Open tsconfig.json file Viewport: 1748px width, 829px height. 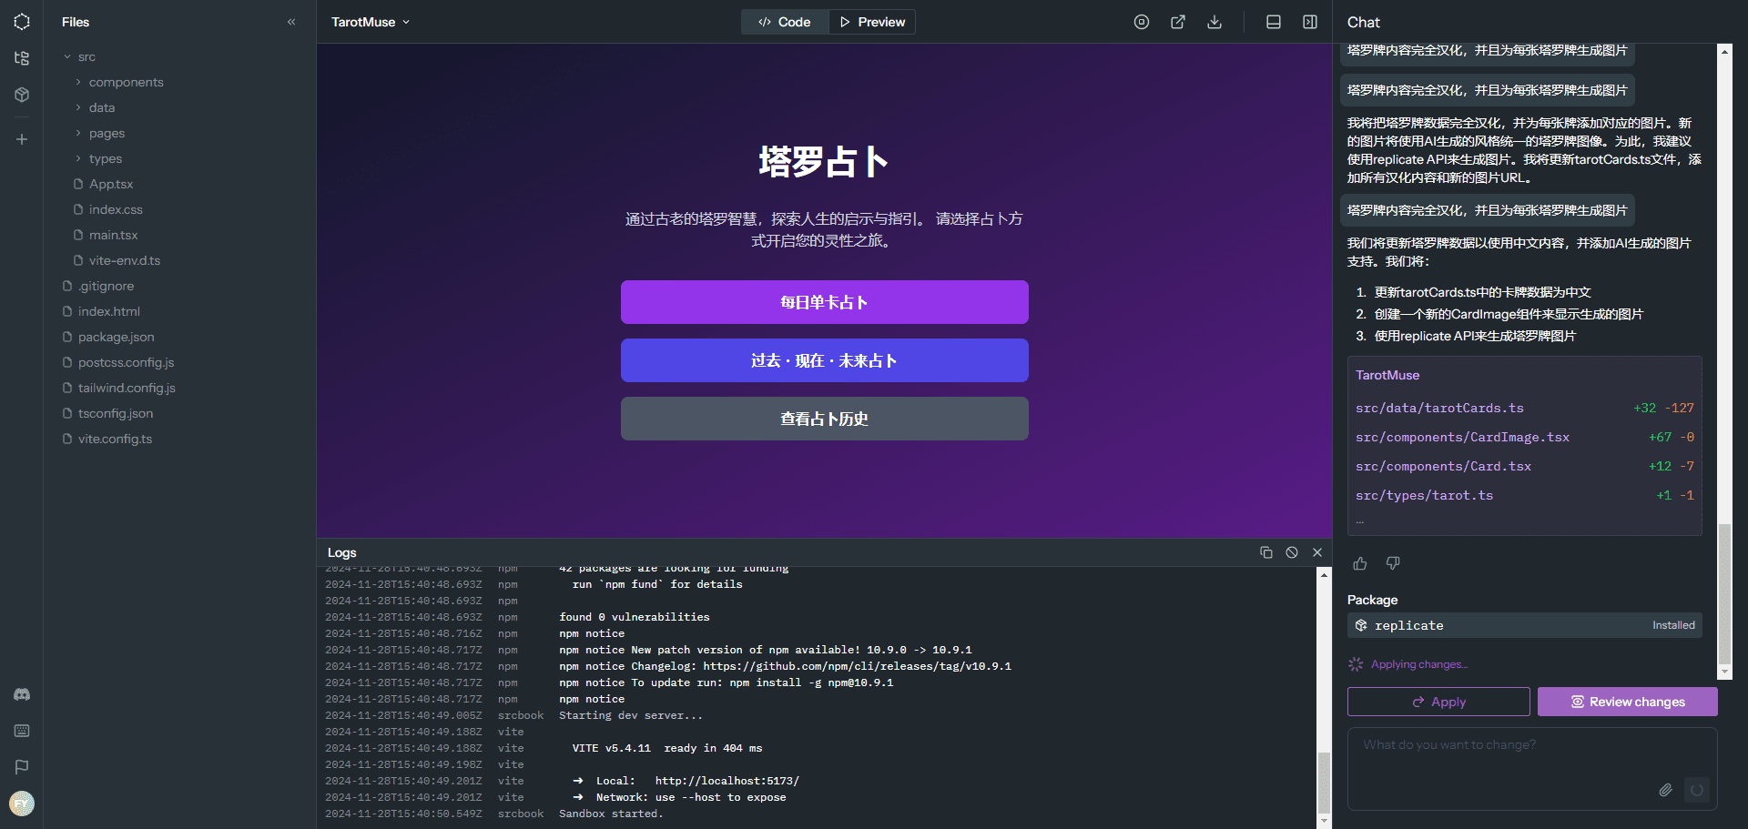pyautogui.click(x=115, y=413)
